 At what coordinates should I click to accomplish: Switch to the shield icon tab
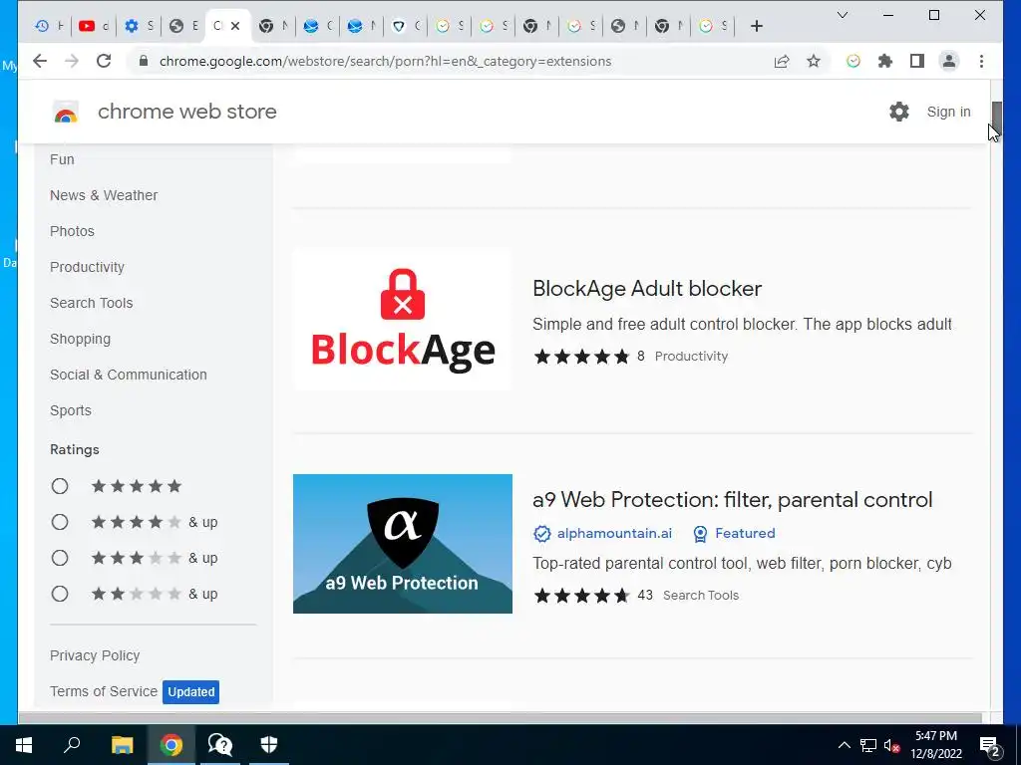407,26
